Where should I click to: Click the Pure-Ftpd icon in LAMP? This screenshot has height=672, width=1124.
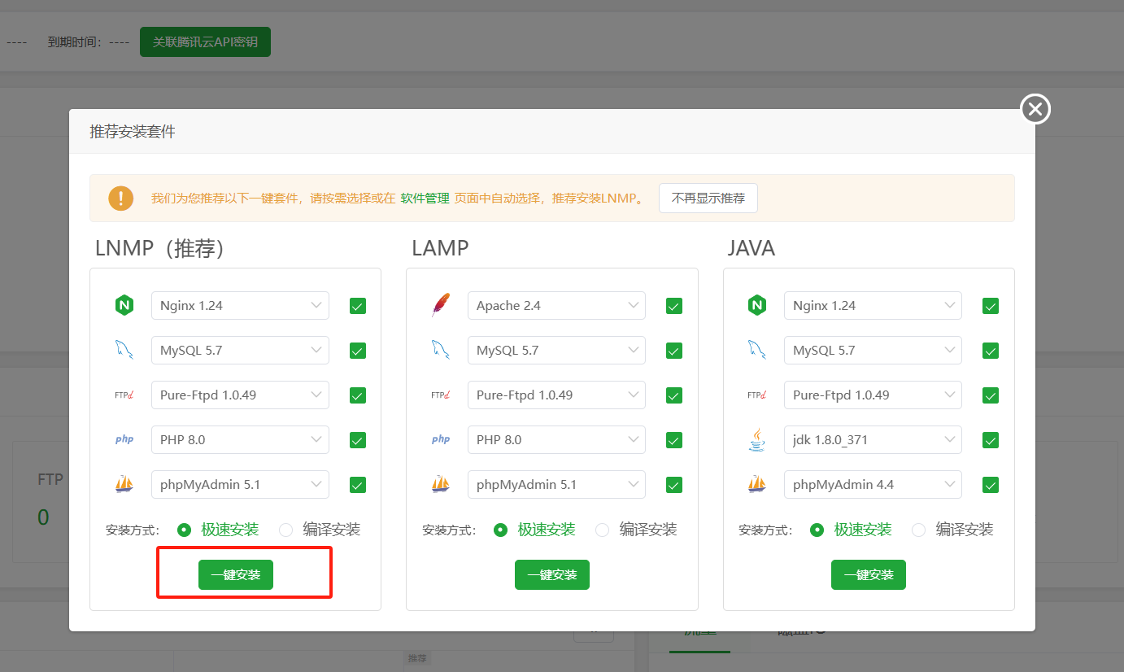click(440, 395)
